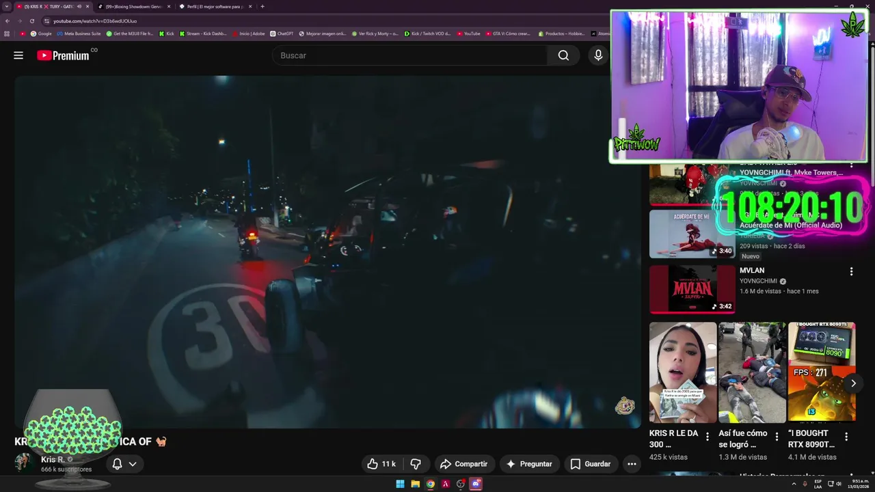
Task: Open the Stream - Kick Dashboard bookmark
Action: (203, 33)
